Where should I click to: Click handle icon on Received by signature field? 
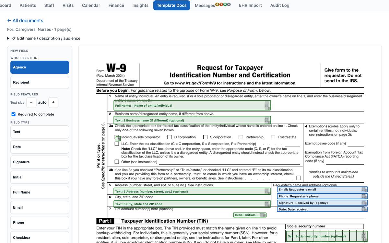(364, 203)
